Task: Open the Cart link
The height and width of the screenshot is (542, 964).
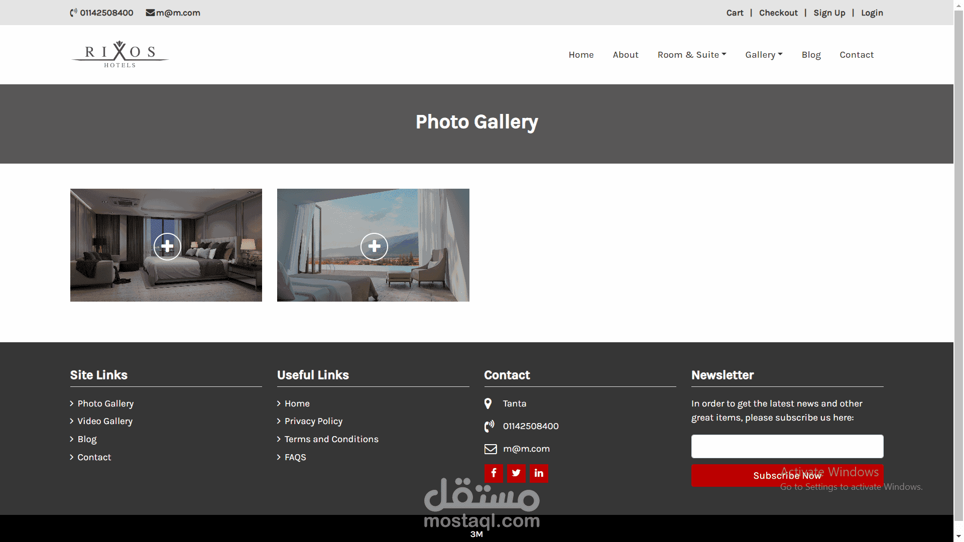Action: coord(735,13)
